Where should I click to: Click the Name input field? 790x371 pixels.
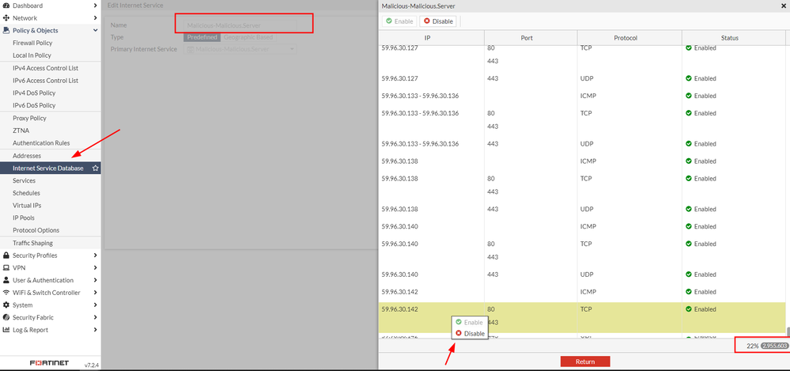(x=240, y=25)
